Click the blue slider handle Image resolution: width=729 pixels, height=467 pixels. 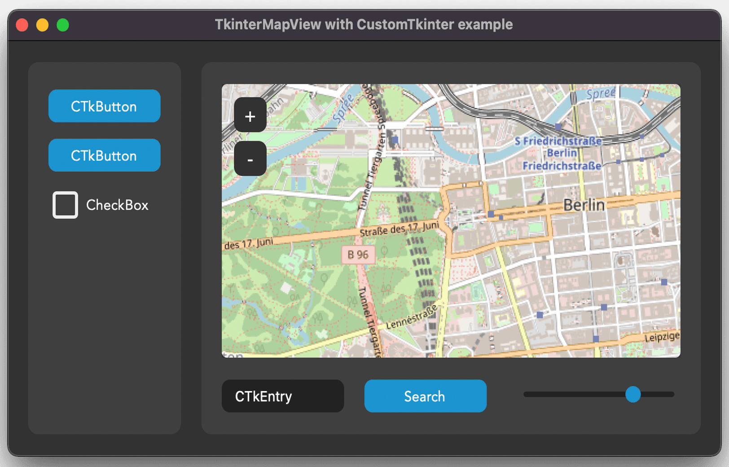pos(633,394)
